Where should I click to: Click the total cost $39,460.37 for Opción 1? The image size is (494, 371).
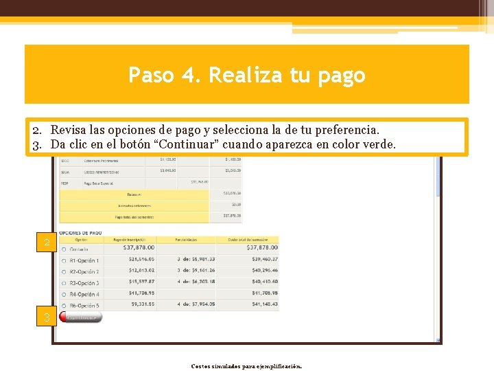[265, 259]
